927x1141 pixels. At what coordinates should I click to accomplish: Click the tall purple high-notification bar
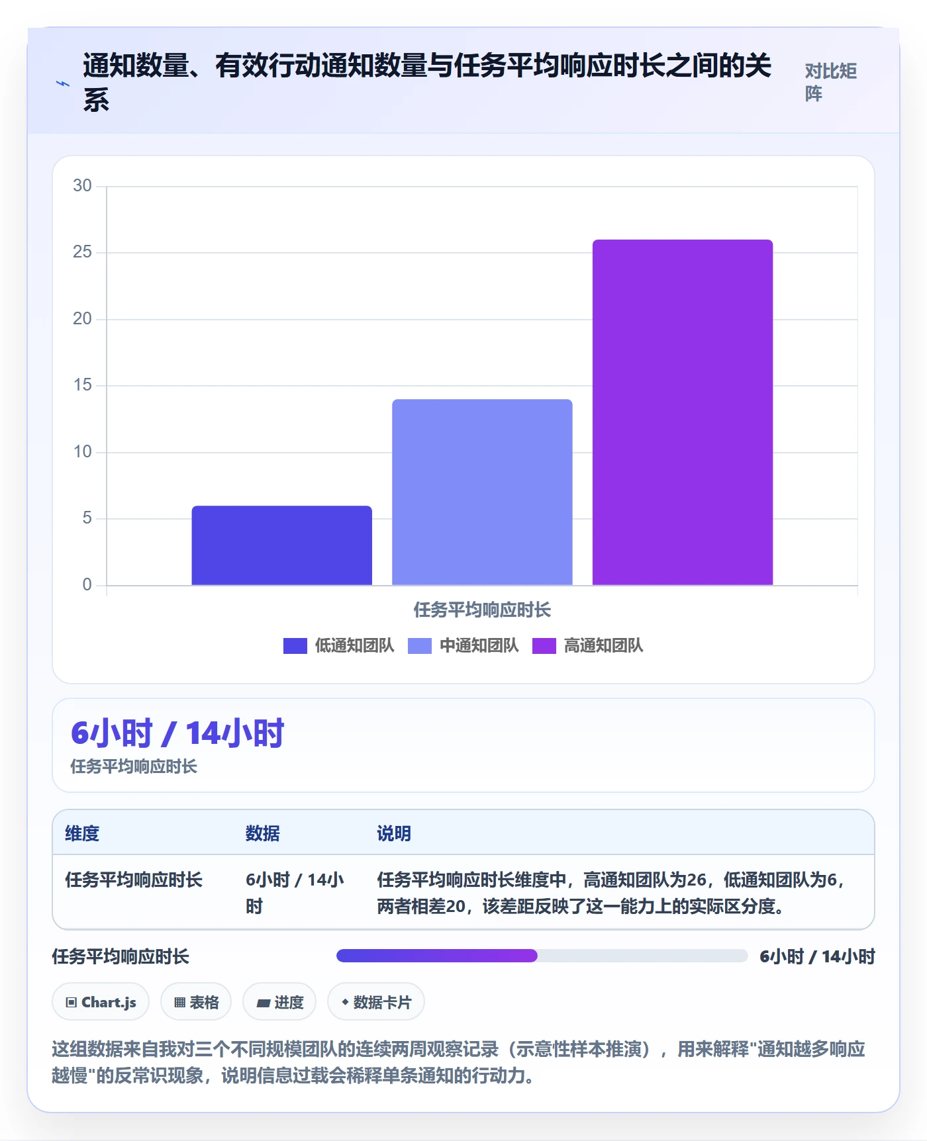click(683, 412)
